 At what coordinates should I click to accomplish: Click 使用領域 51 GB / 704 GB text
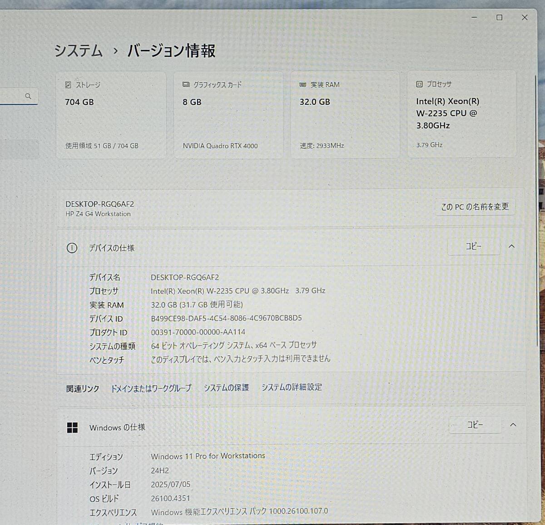(x=102, y=146)
